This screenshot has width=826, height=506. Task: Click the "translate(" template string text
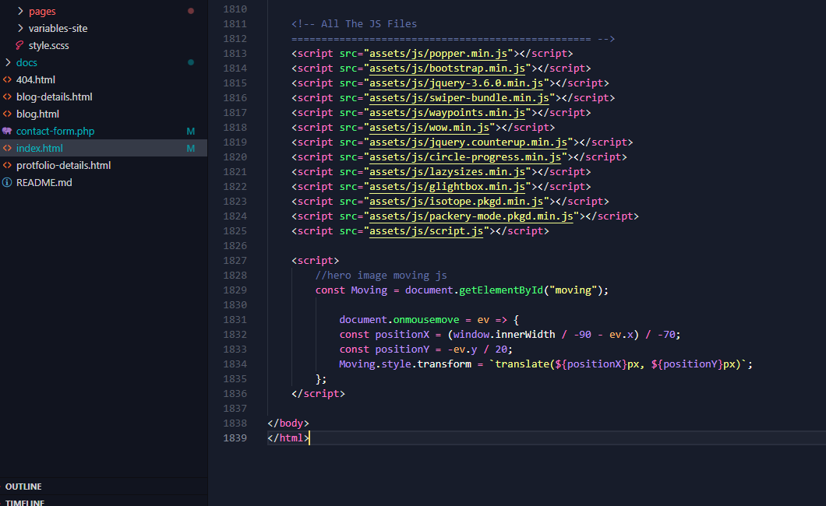click(525, 364)
